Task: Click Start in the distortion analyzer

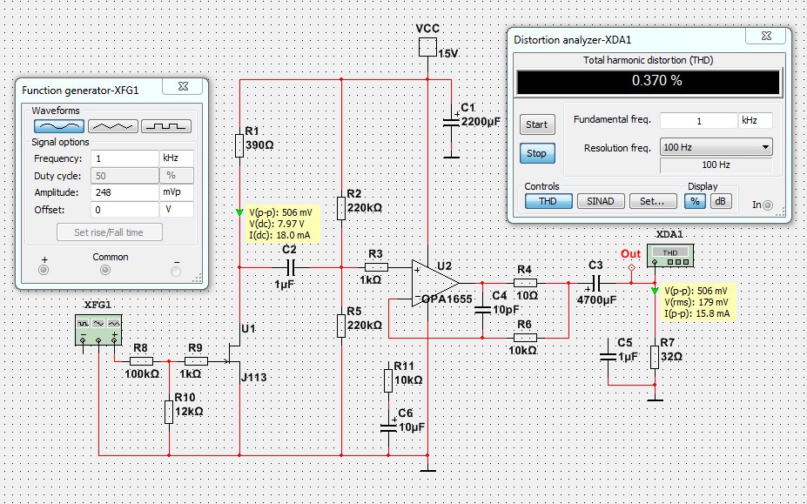Action: click(537, 124)
